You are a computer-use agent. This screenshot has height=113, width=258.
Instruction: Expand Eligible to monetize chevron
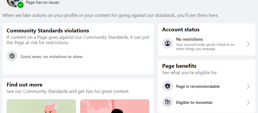[248, 103]
